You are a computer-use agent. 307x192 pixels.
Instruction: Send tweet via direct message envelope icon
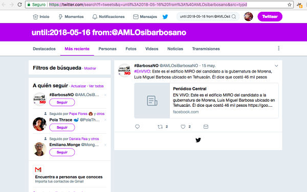pyautogui.click(x=206, y=127)
